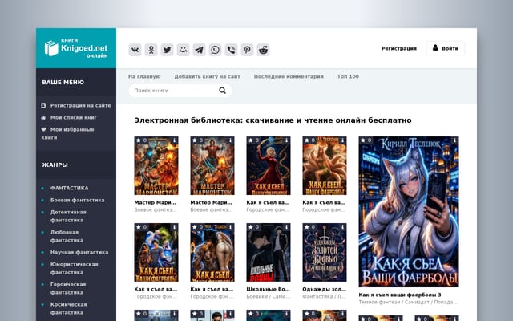This screenshot has width=513, height=321.
Task: Click the genre line Фантастика / Л...
Action: point(324,296)
